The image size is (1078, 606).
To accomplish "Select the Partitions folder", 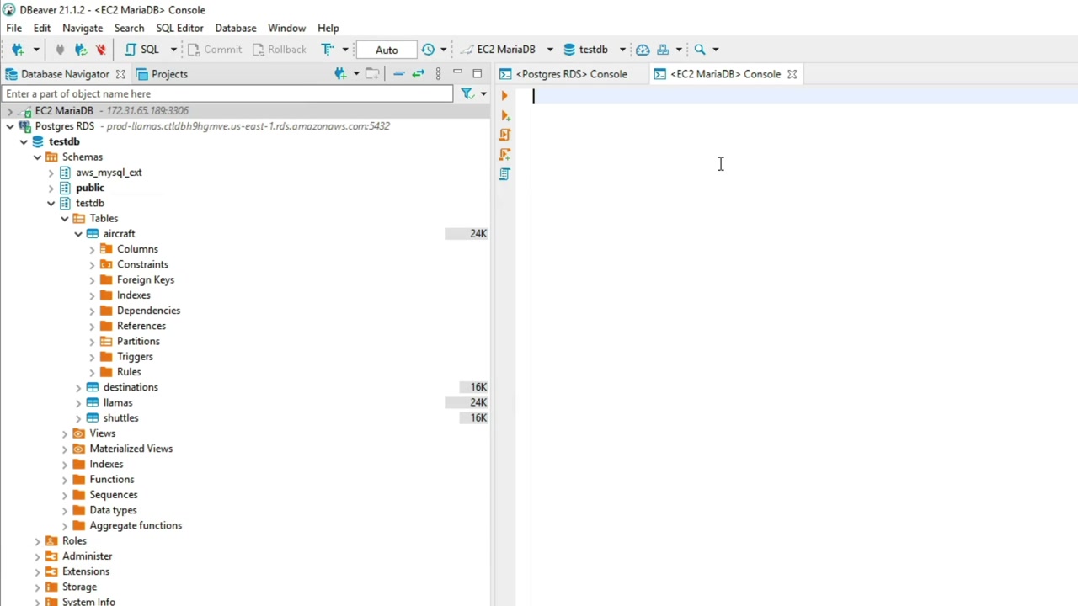I will pyautogui.click(x=138, y=342).
